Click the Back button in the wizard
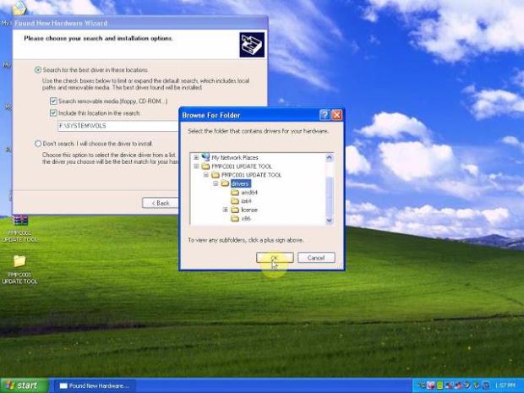This screenshot has height=393, width=524. coord(161,203)
